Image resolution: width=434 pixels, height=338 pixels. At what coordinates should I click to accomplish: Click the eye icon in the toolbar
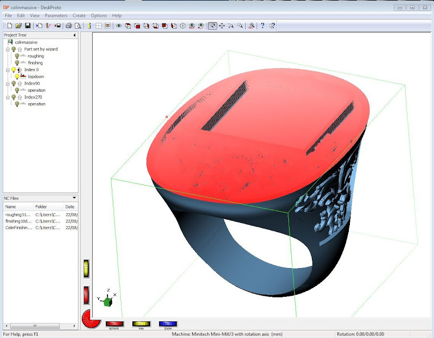pyautogui.click(x=119, y=25)
